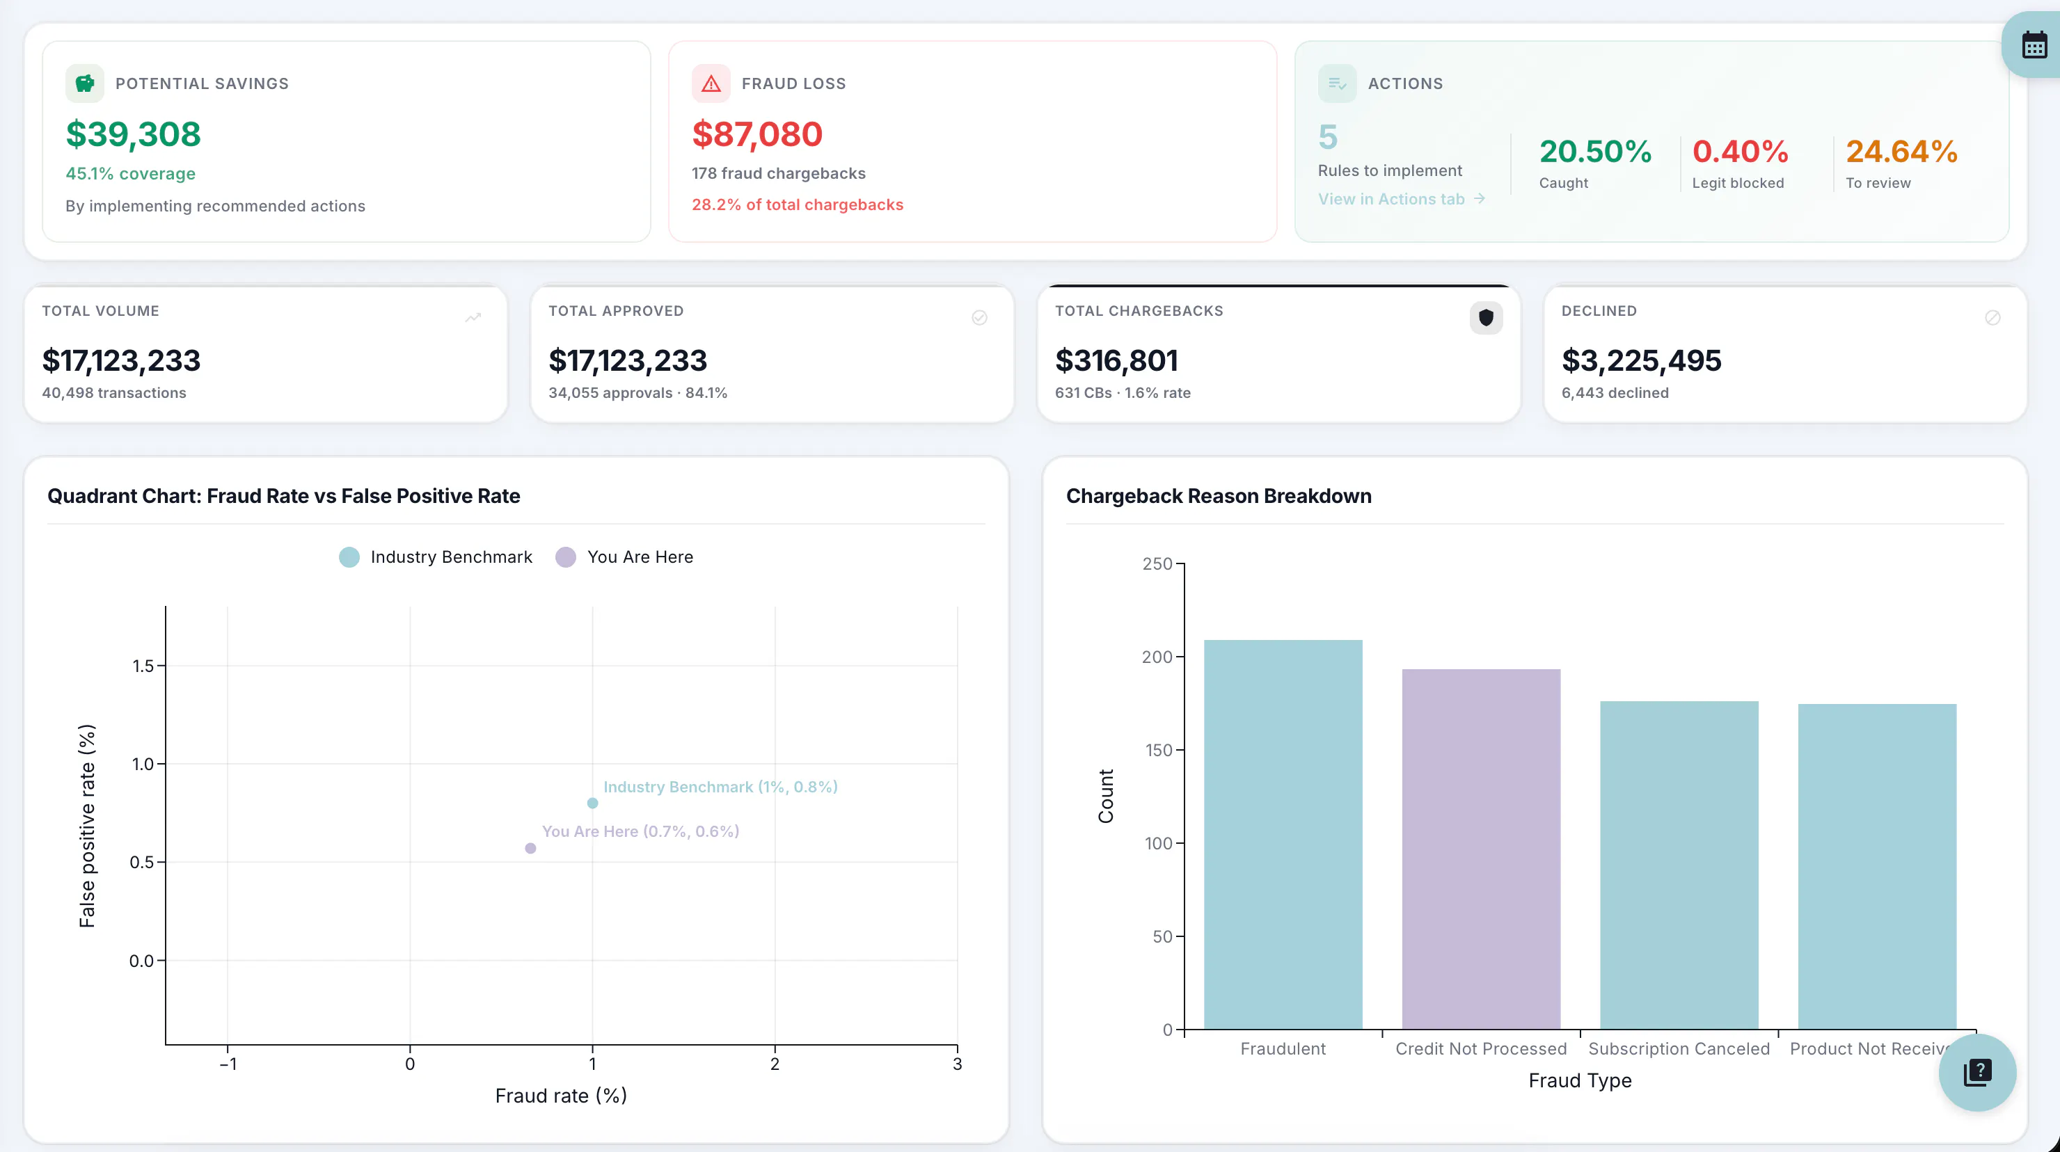Viewport: 2060px width, 1152px height.
Task: Click the $316,801 chargebacks amount
Action: (x=1116, y=360)
